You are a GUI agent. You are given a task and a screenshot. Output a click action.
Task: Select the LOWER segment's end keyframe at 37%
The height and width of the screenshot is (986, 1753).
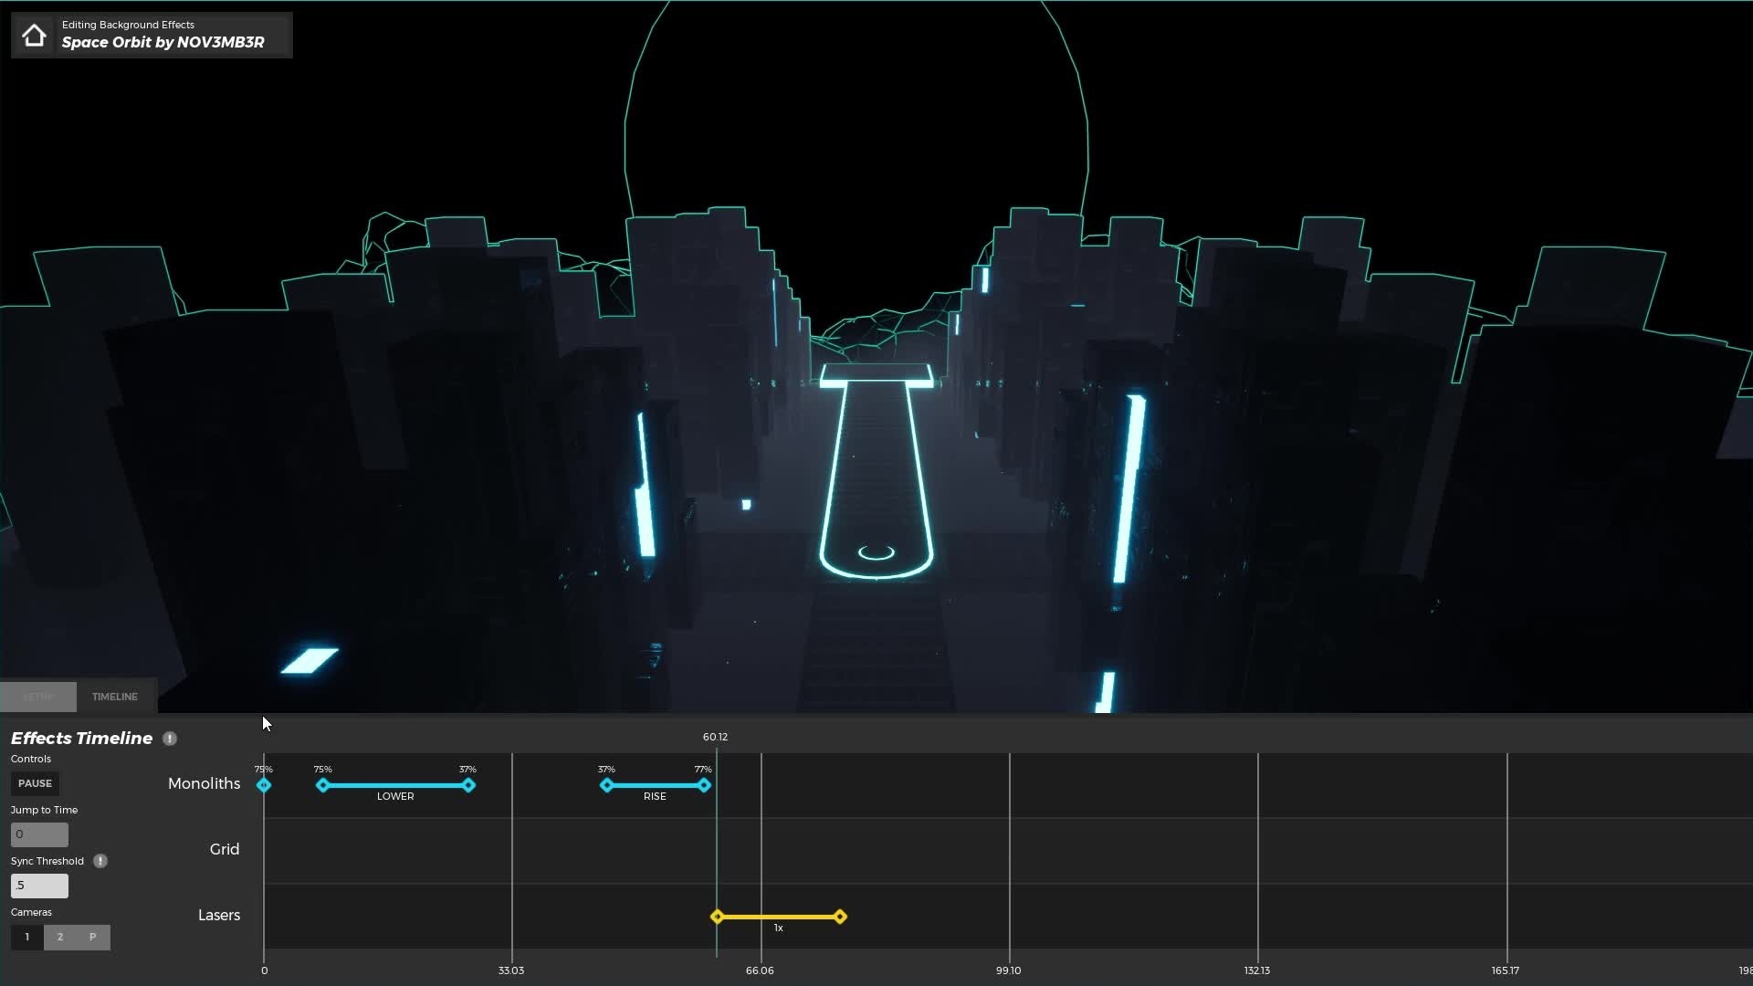tap(468, 785)
